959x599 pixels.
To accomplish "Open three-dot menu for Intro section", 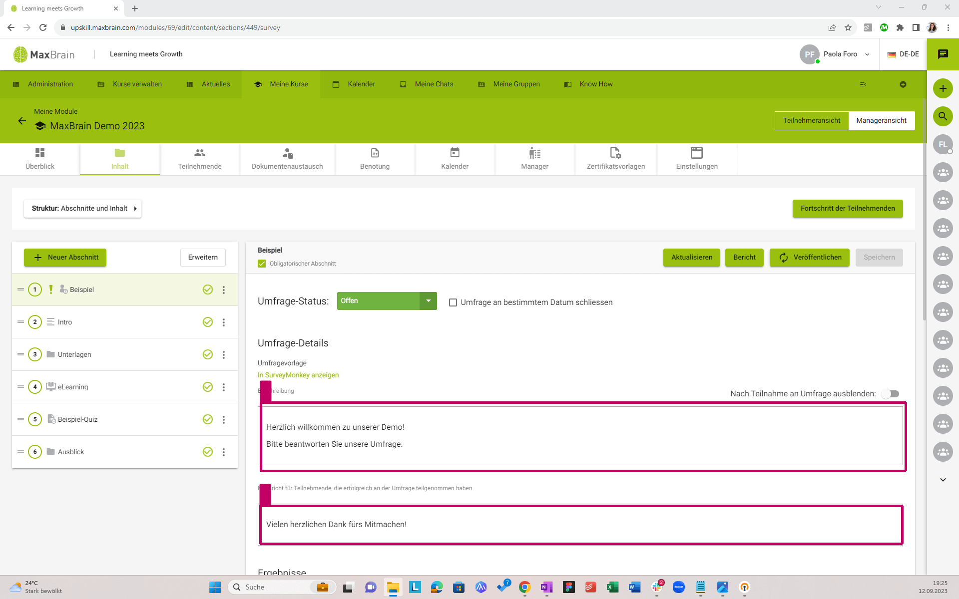I will [x=224, y=322].
